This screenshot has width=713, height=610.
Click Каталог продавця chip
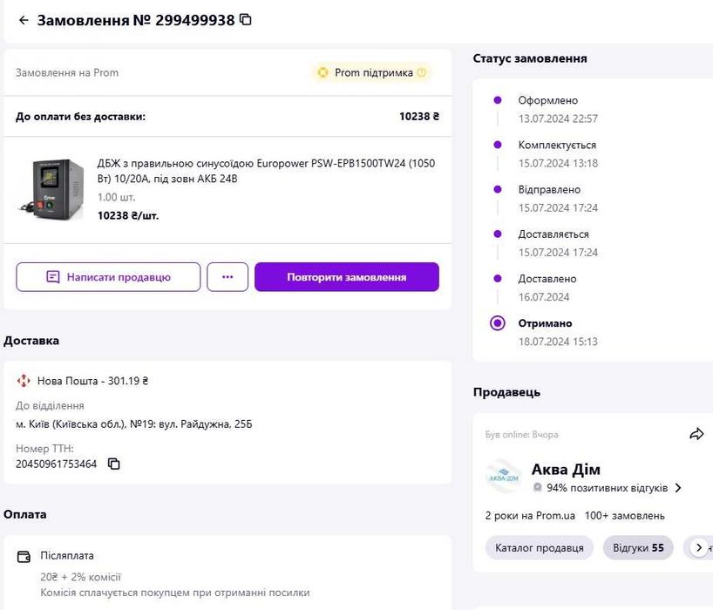click(x=540, y=548)
